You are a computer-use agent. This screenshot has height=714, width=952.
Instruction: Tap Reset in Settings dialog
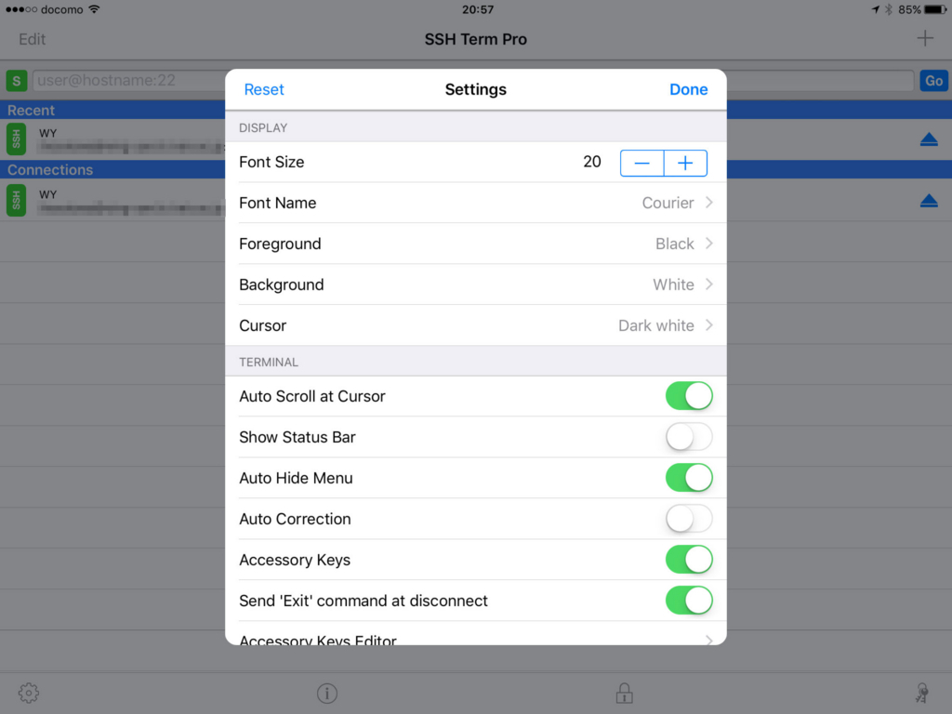point(264,89)
